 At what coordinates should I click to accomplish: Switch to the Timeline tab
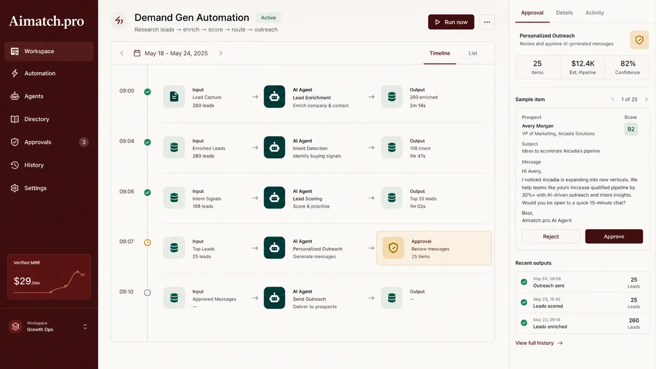(440, 53)
